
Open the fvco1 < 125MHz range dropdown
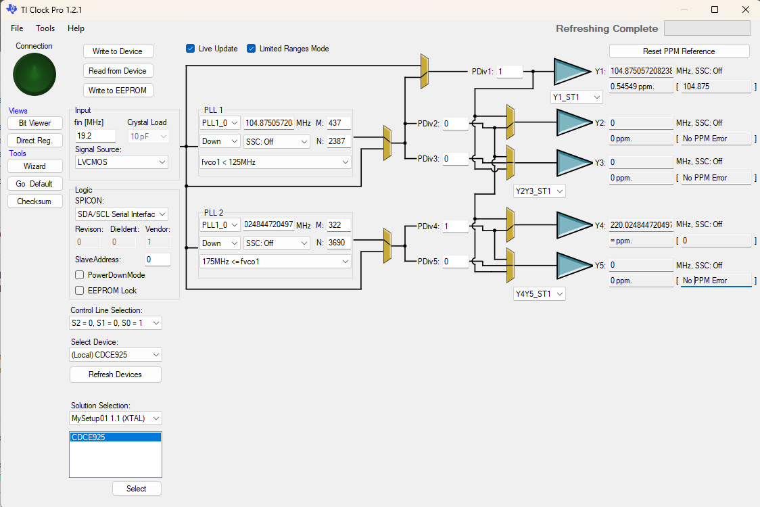[275, 162]
